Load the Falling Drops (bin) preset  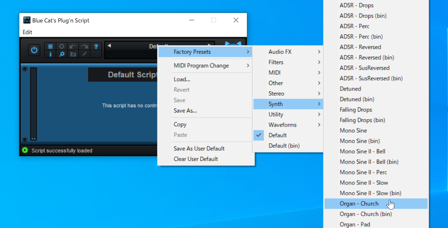click(x=376, y=120)
